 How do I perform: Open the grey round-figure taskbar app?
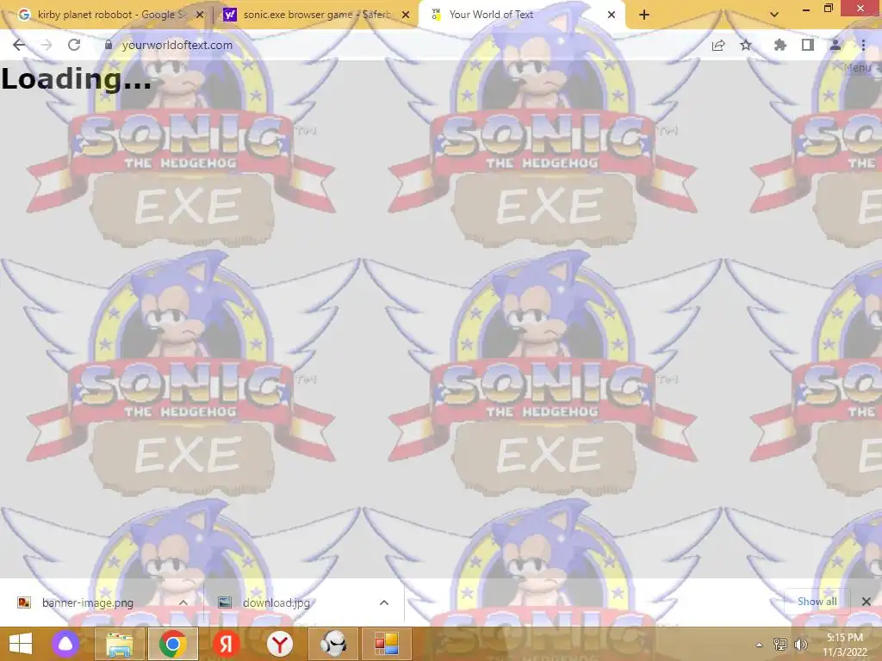(333, 644)
